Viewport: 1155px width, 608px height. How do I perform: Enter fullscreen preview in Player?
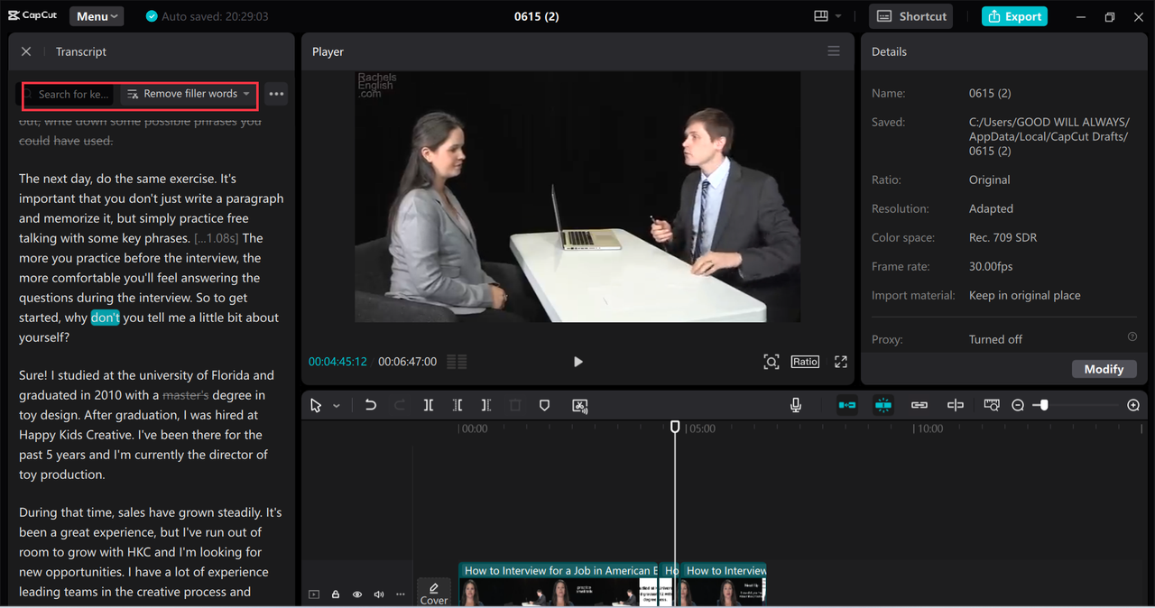(x=841, y=362)
